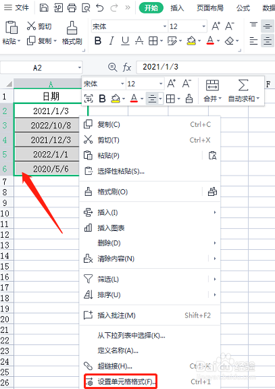Decrease font size with ribbon A- icon
This screenshot has height=389, width=275.
[x=229, y=26]
